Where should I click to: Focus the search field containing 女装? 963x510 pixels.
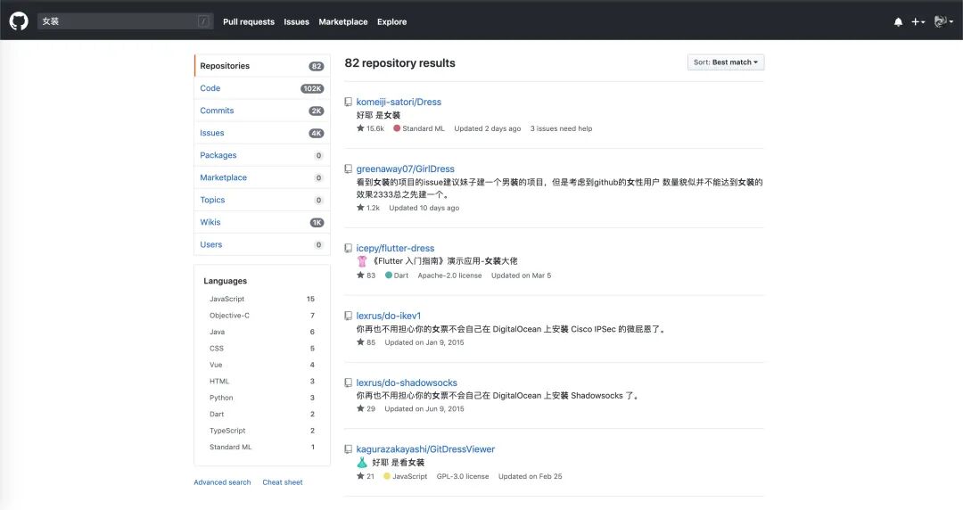tap(126, 21)
